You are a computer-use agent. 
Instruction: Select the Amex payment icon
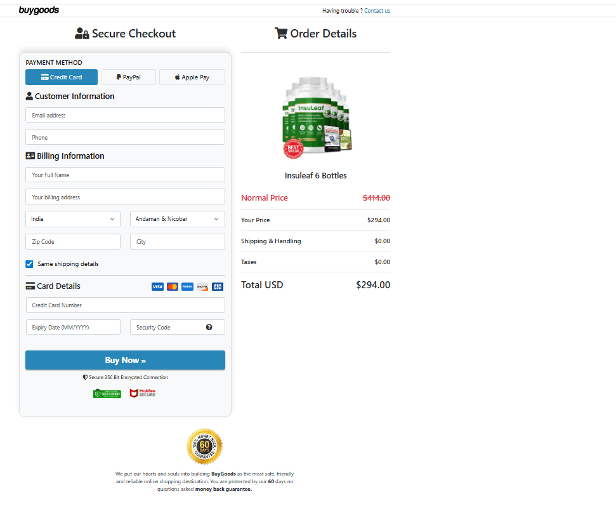click(187, 286)
